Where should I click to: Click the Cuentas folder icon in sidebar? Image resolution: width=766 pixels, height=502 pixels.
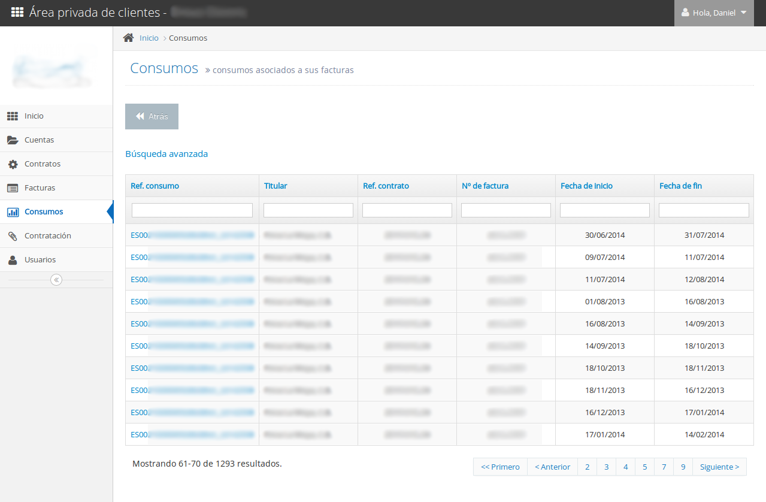pos(13,140)
